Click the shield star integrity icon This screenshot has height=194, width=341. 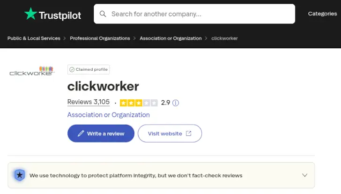pyautogui.click(x=20, y=175)
